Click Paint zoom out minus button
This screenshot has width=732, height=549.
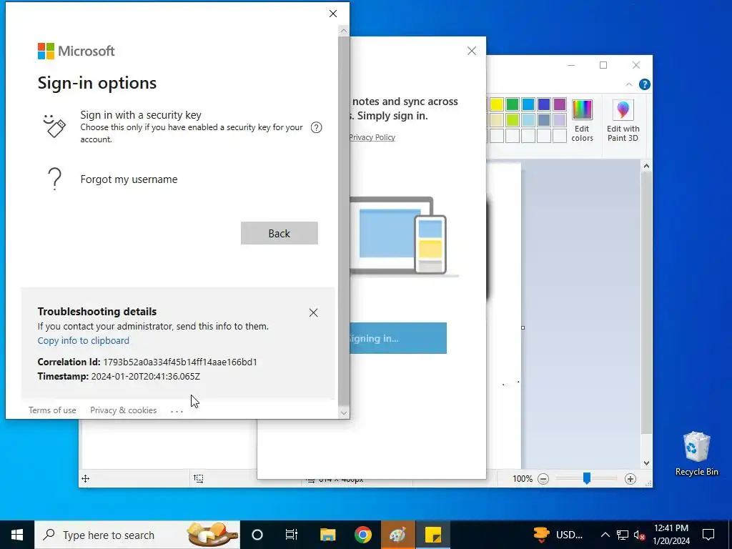click(x=543, y=478)
